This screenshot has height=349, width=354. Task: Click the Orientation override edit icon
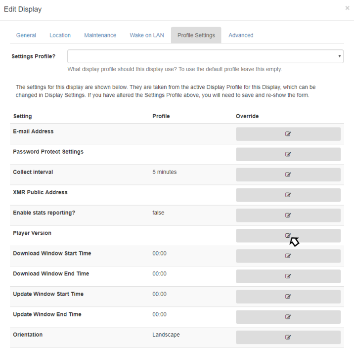pyautogui.click(x=288, y=337)
